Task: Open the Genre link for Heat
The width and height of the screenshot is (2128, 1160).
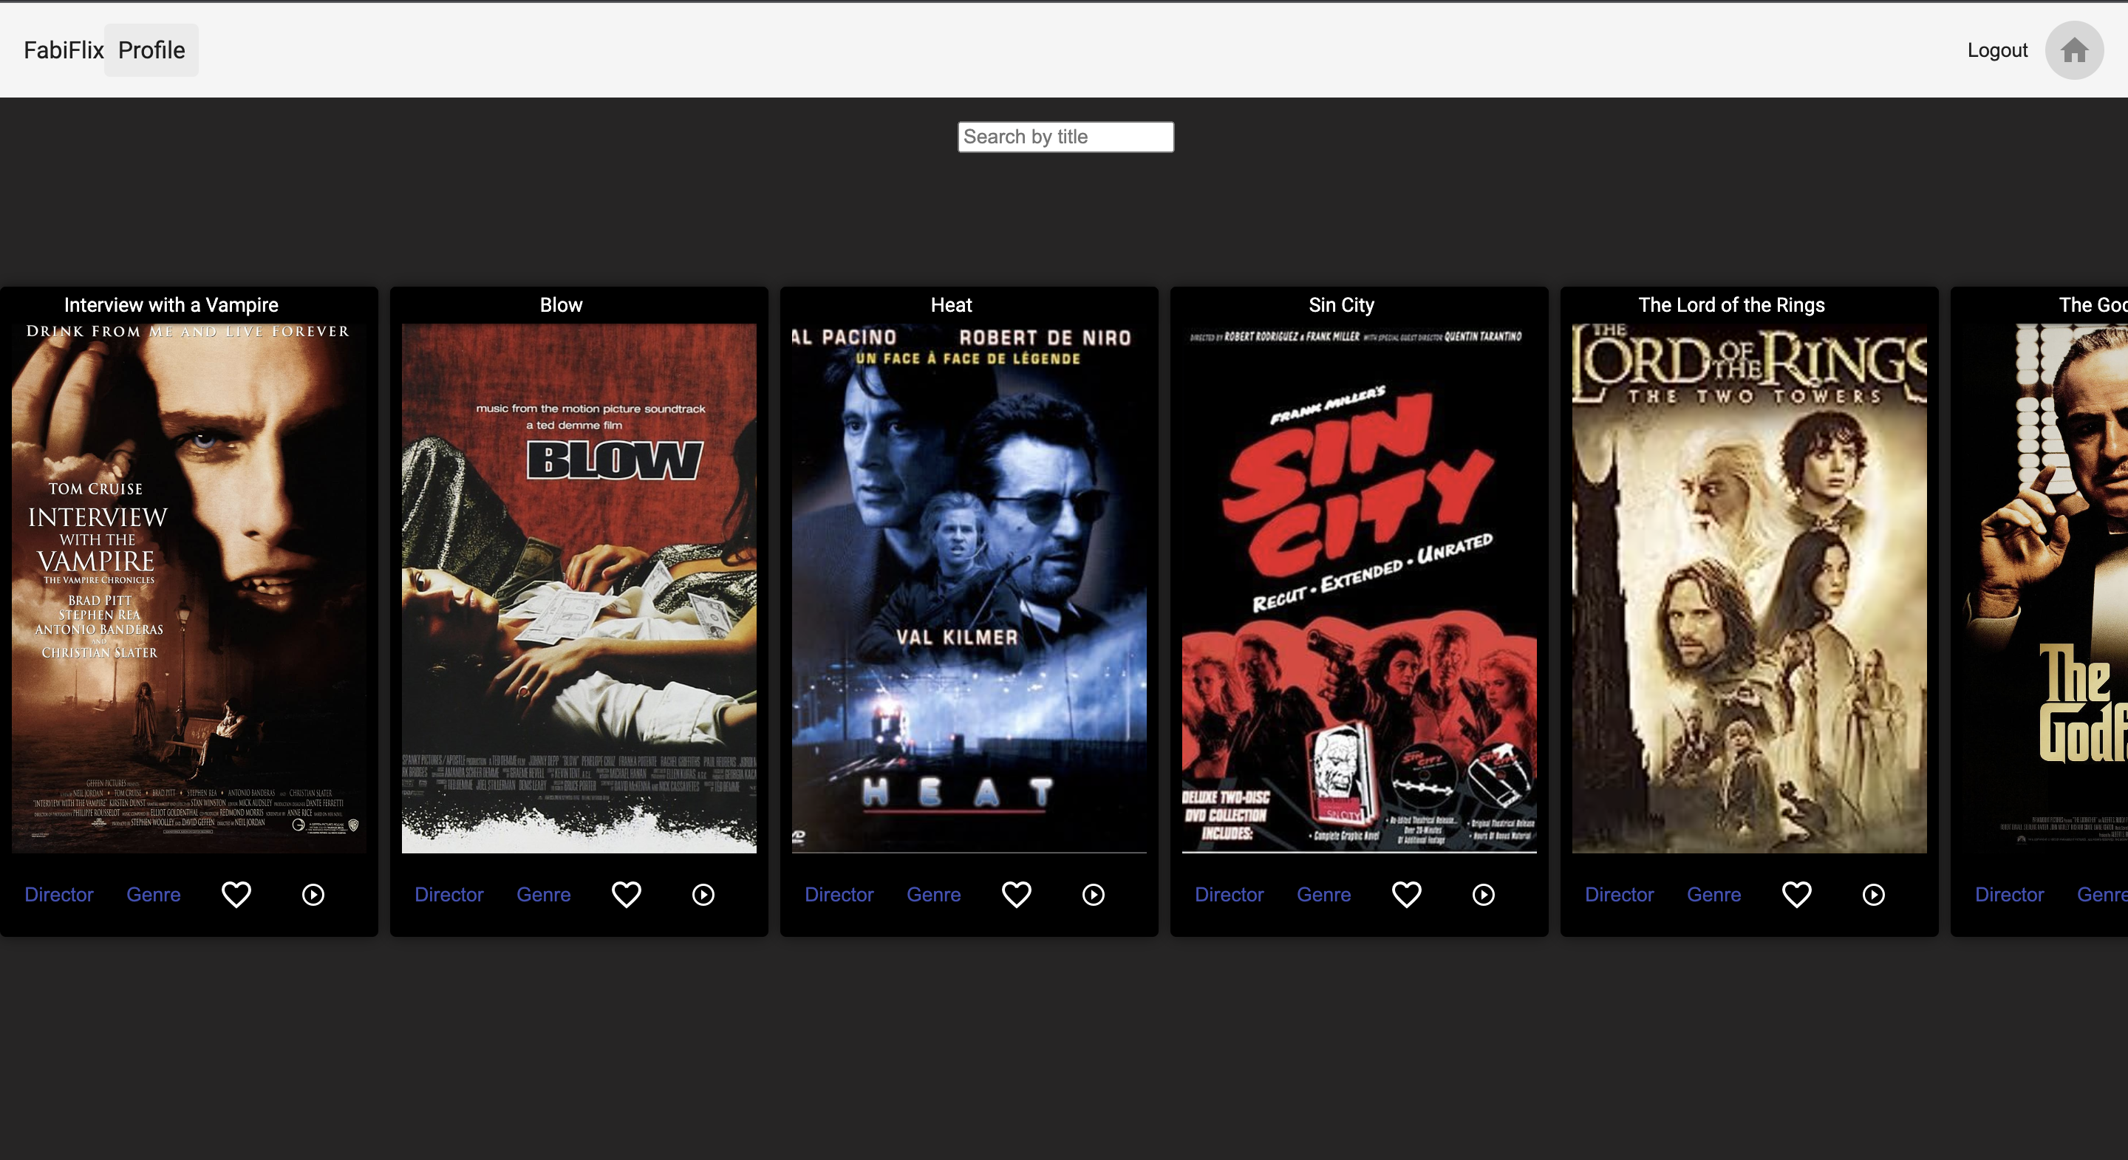Action: 933,894
